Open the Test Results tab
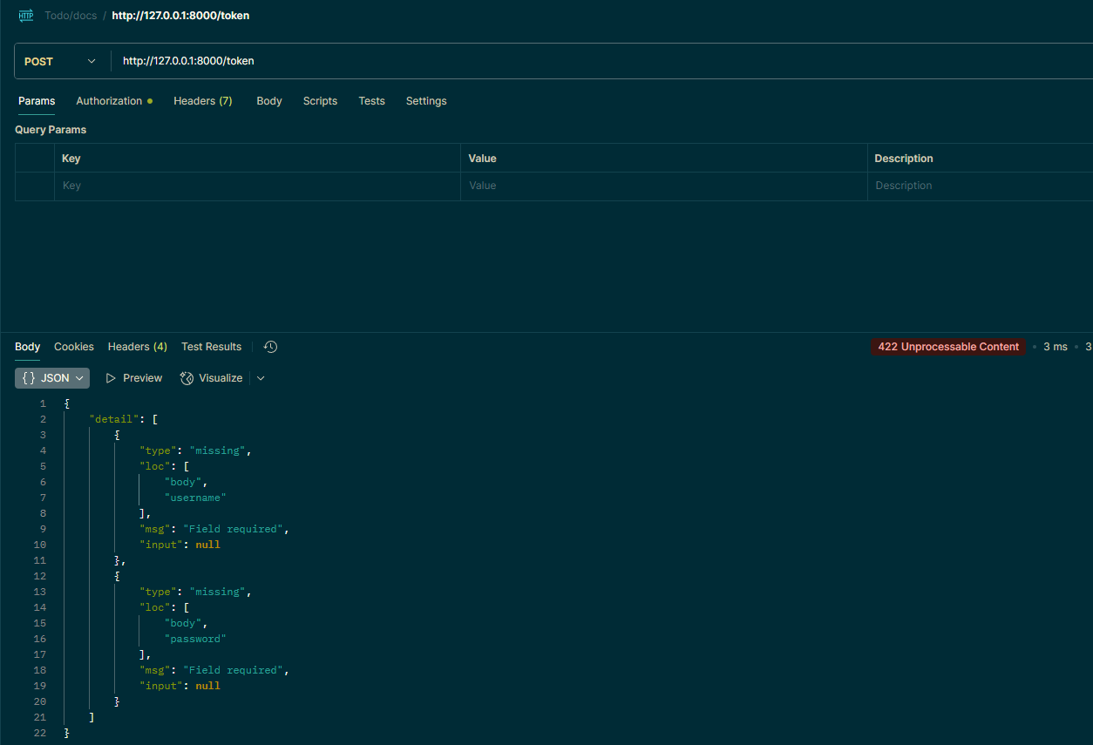 211,347
